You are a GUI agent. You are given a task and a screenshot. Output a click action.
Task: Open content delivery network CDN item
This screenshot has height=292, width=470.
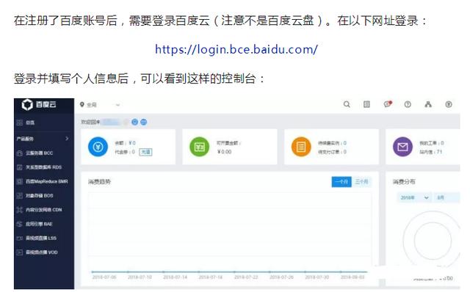pos(44,210)
